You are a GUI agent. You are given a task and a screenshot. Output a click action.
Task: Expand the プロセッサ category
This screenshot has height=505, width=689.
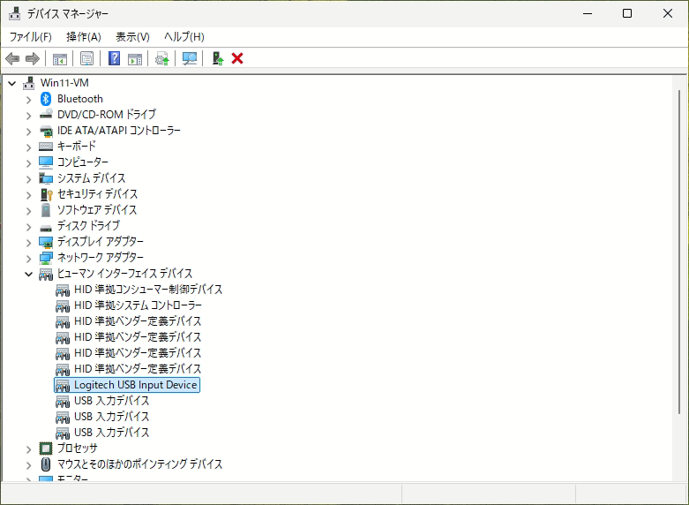pyautogui.click(x=29, y=449)
